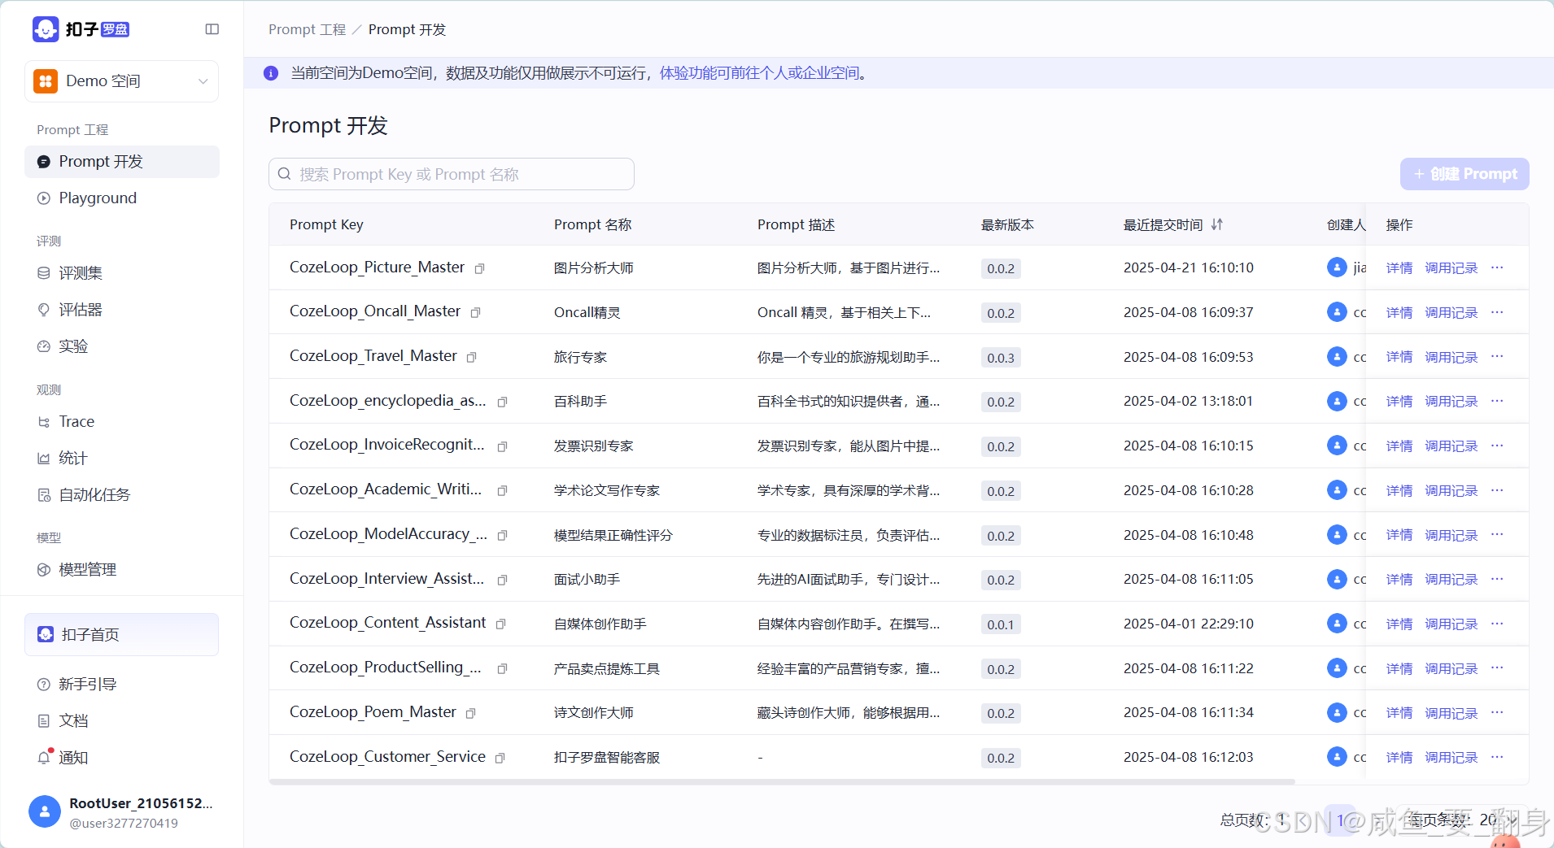Collapse the left sidebar panel

pos(212,28)
